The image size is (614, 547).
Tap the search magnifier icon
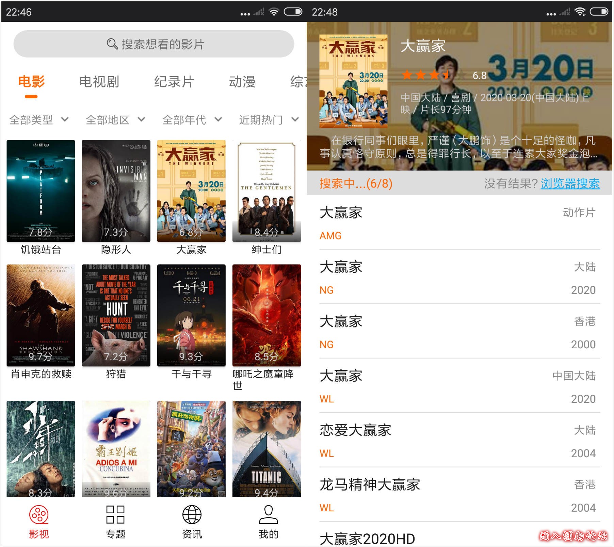click(x=112, y=44)
